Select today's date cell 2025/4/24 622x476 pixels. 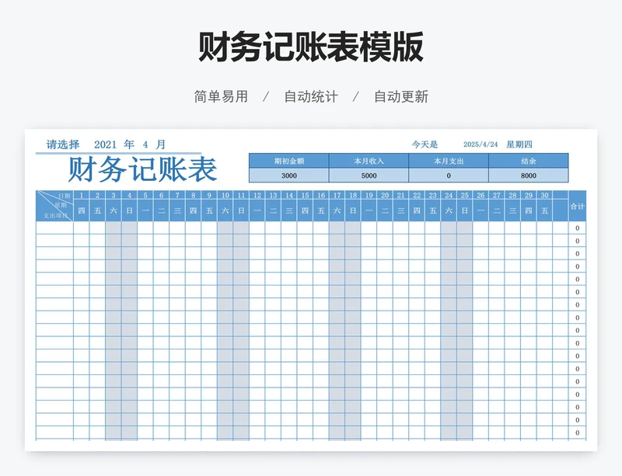pyautogui.click(x=480, y=144)
